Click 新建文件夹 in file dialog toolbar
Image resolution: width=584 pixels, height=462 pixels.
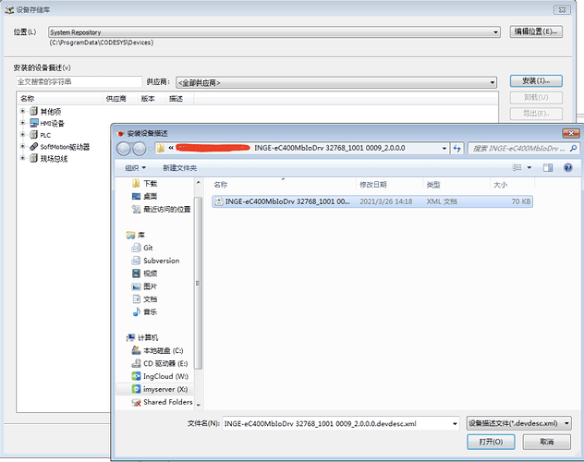(x=179, y=168)
